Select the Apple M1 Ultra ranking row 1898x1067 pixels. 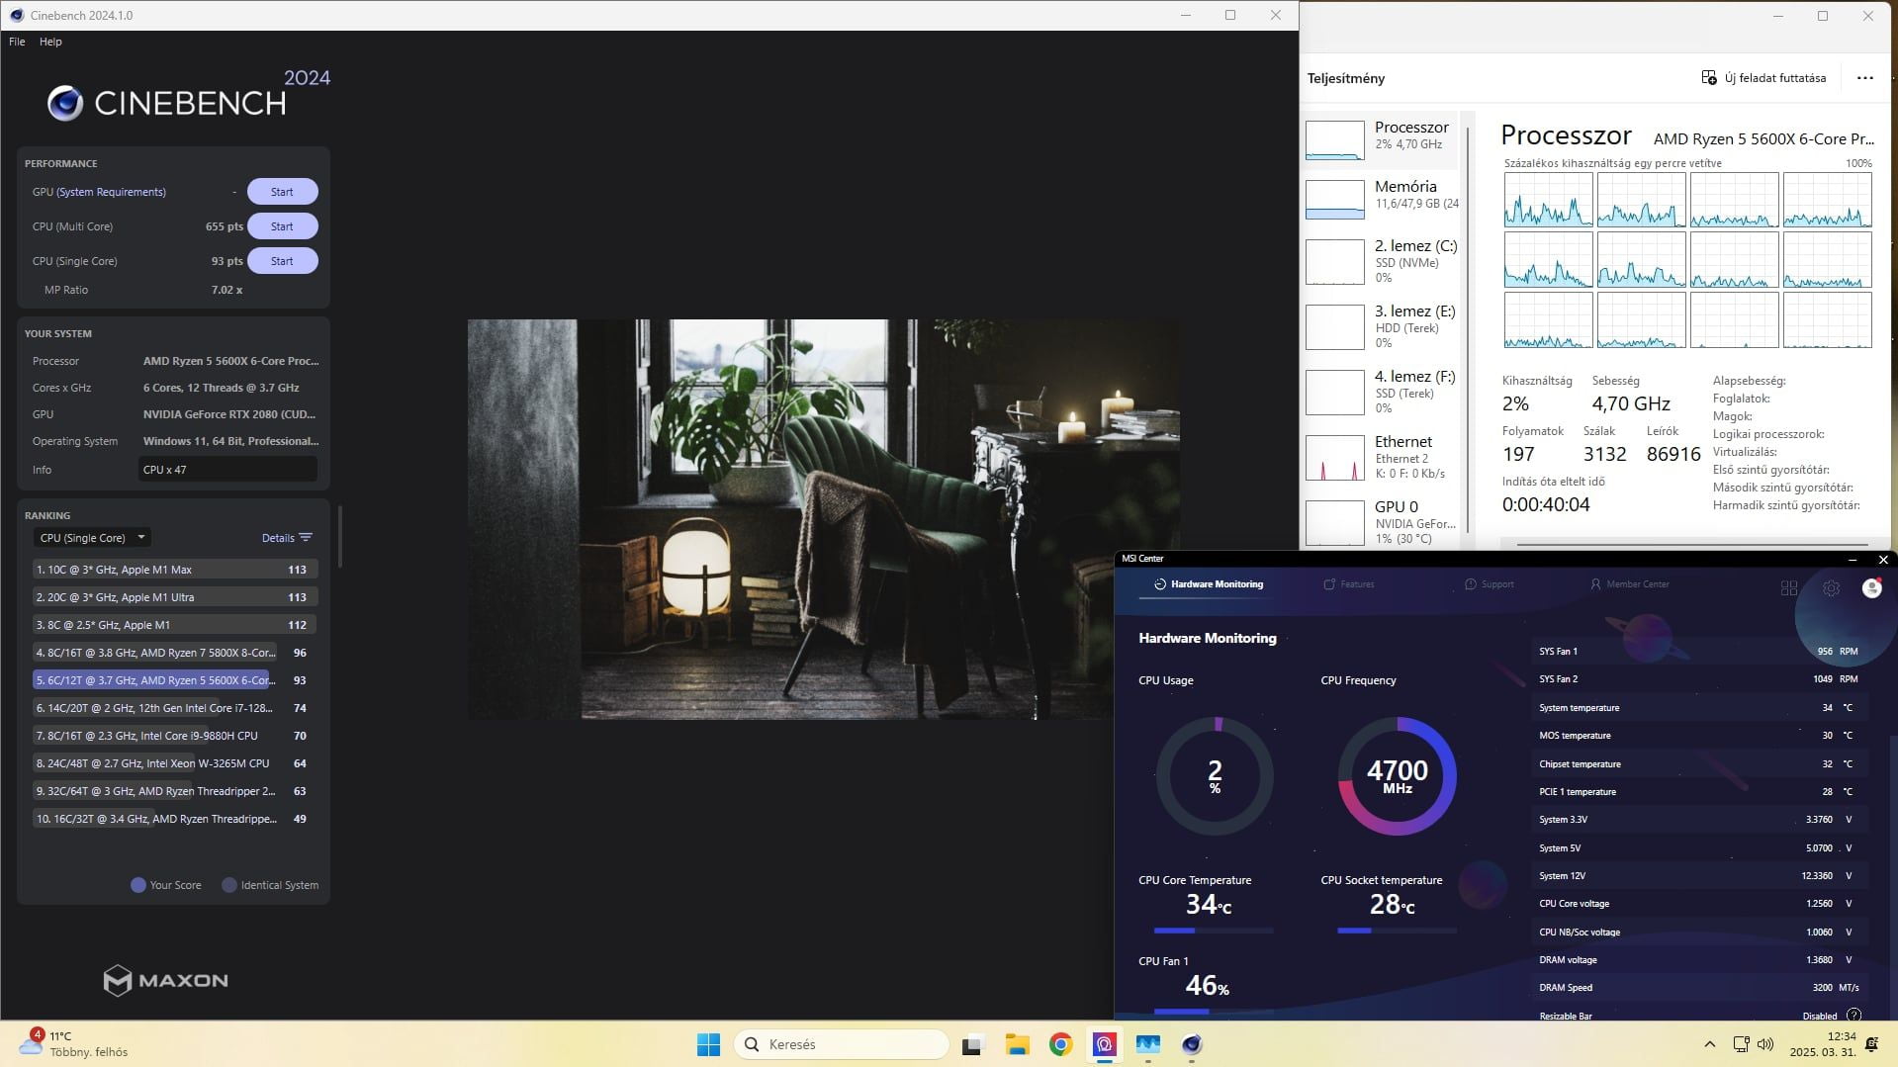pos(175,597)
